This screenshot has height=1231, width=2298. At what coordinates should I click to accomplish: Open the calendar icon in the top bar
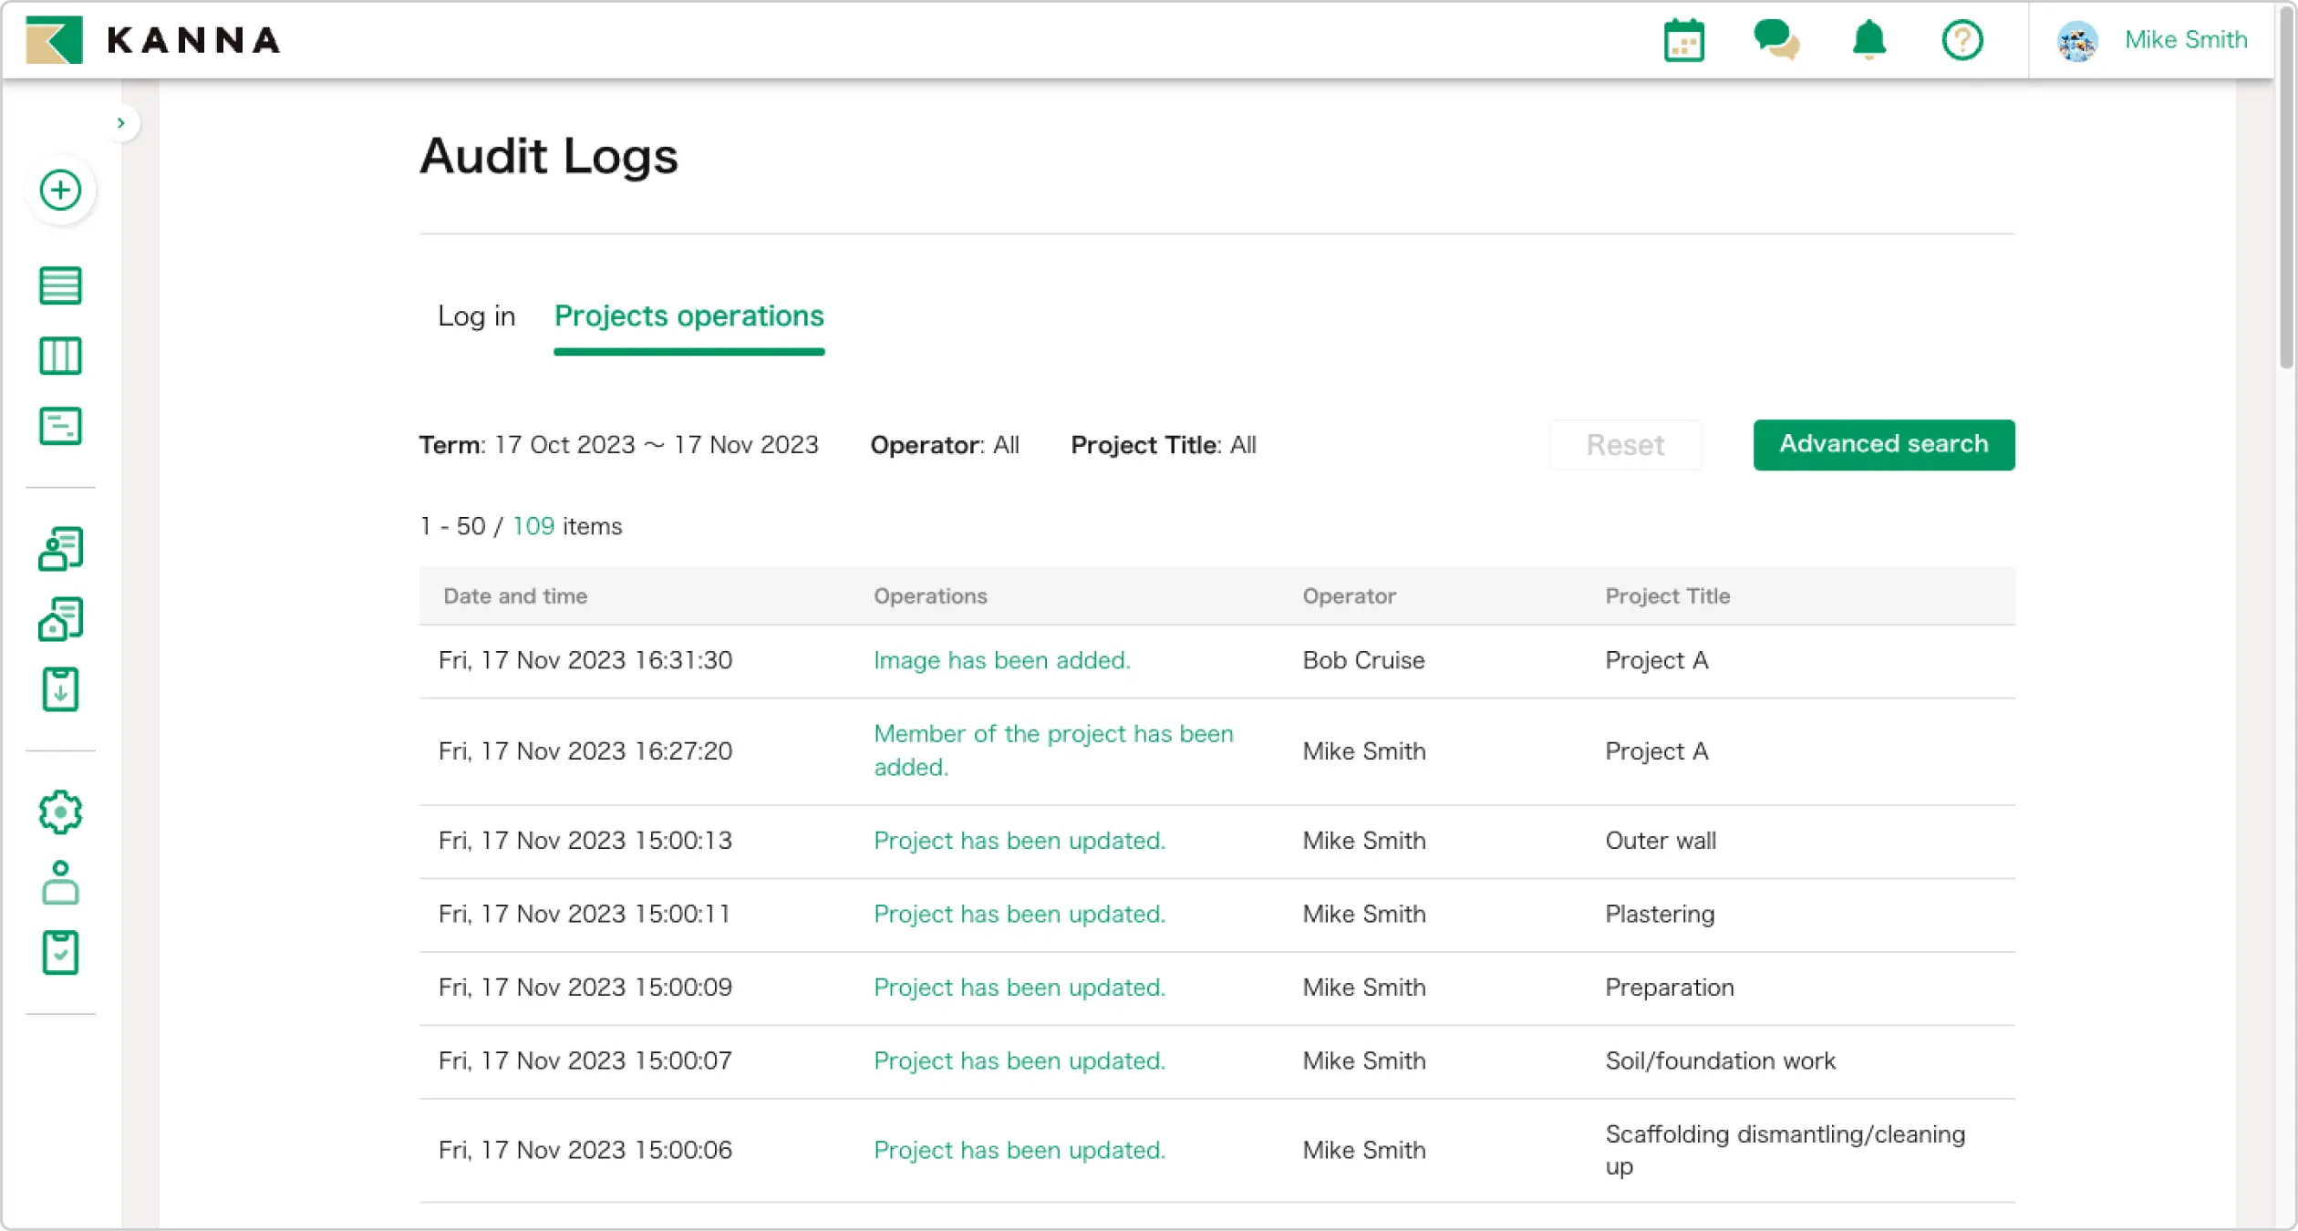point(1683,40)
